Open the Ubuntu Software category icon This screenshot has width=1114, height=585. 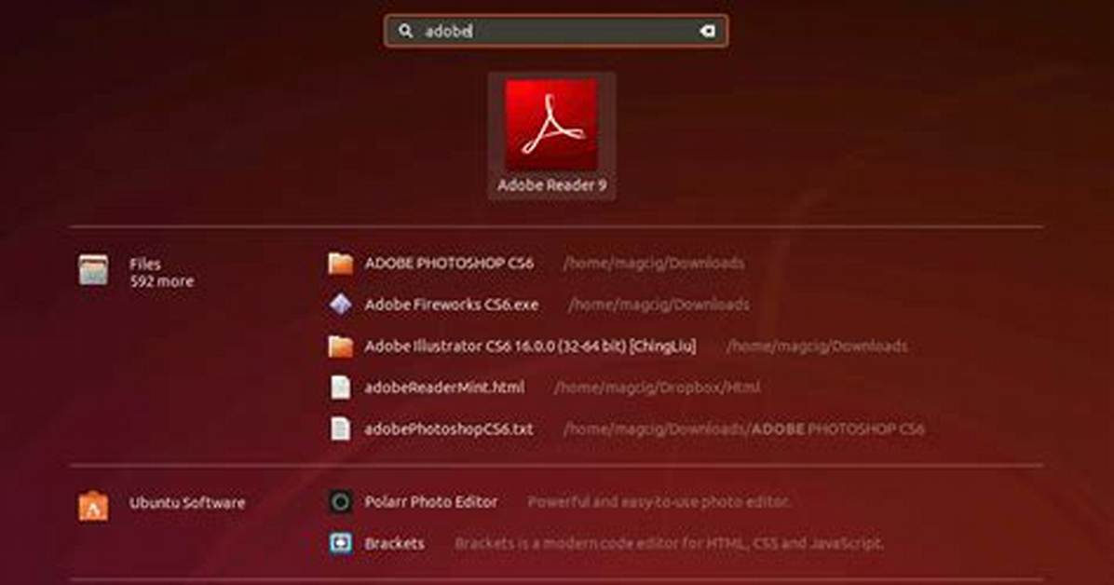pyautogui.click(x=94, y=506)
